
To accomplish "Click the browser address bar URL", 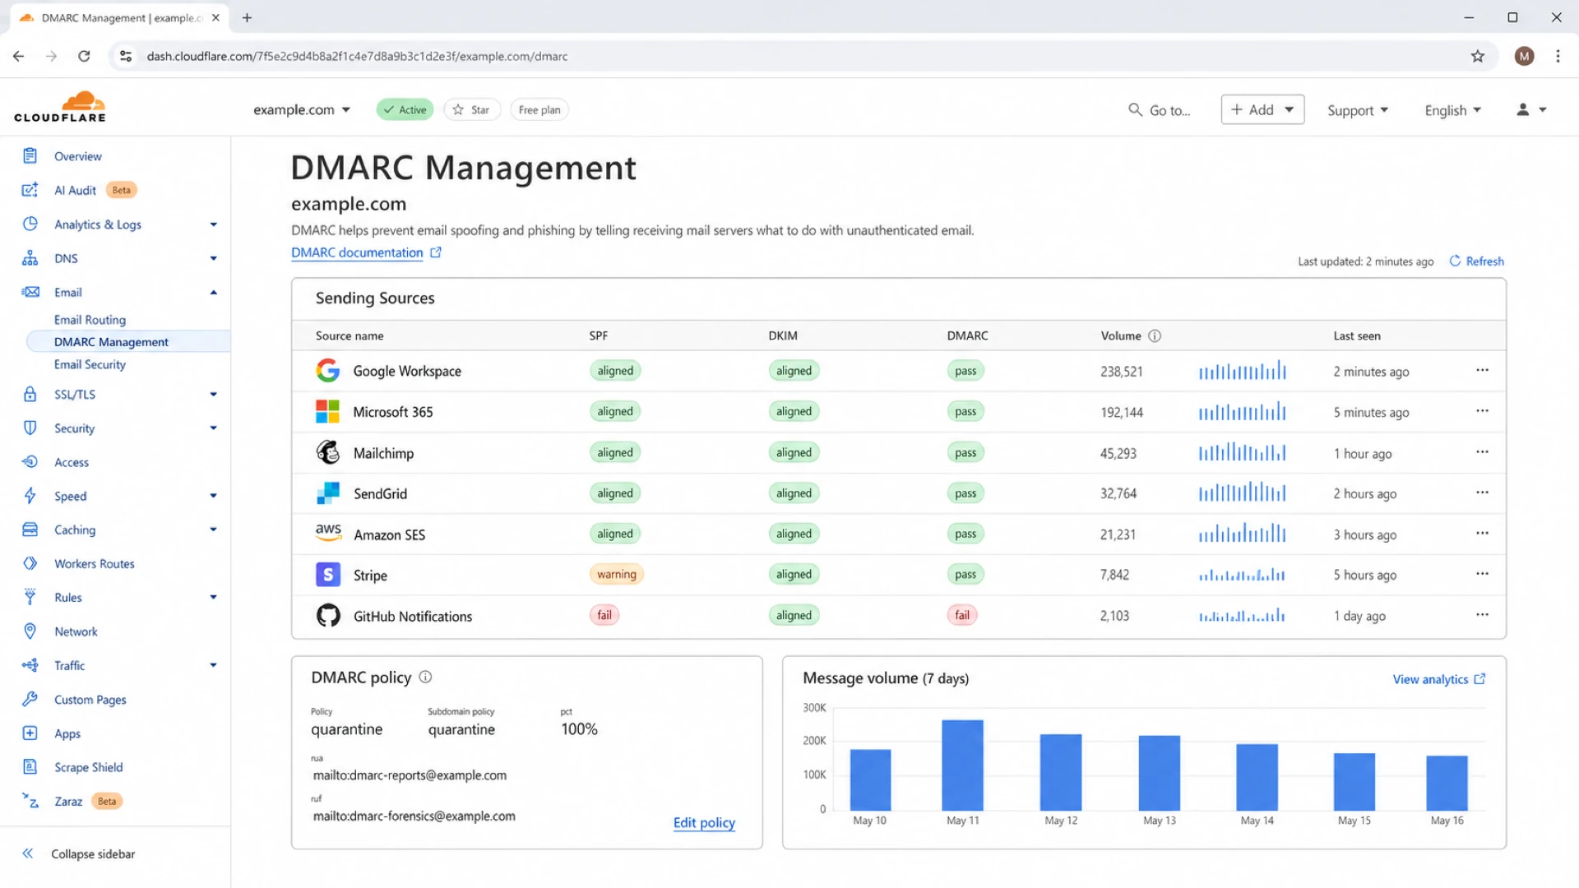I will (x=357, y=56).
